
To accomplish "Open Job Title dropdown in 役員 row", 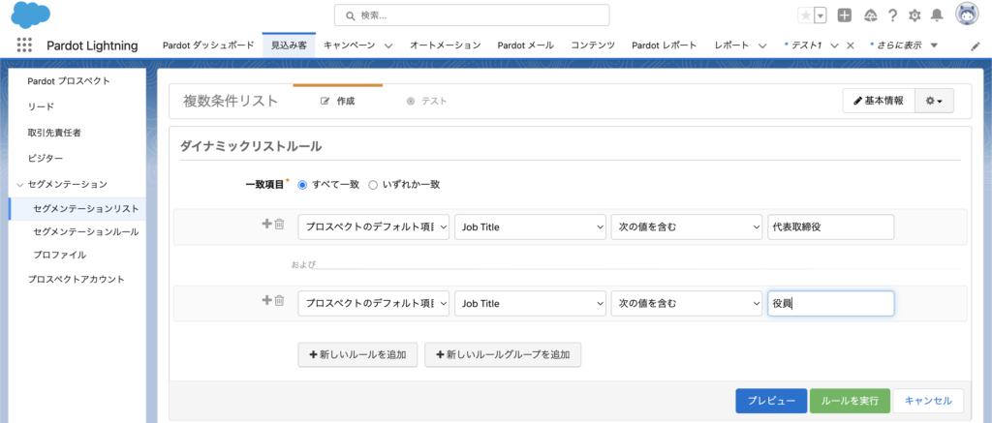I will (530, 304).
